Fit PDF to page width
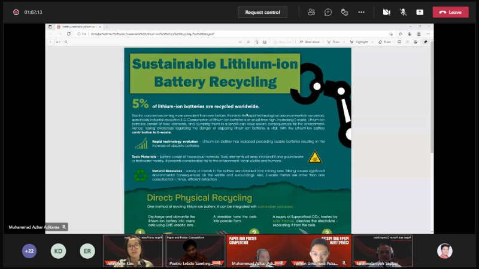 (x=265, y=42)
